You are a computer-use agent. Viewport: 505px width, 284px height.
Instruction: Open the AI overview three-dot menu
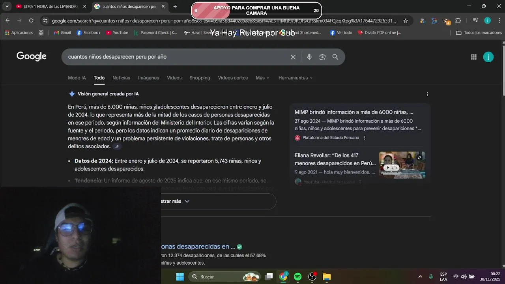pyautogui.click(x=427, y=94)
